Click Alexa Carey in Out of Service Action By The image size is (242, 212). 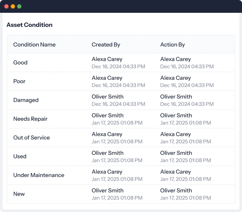coord(176,134)
